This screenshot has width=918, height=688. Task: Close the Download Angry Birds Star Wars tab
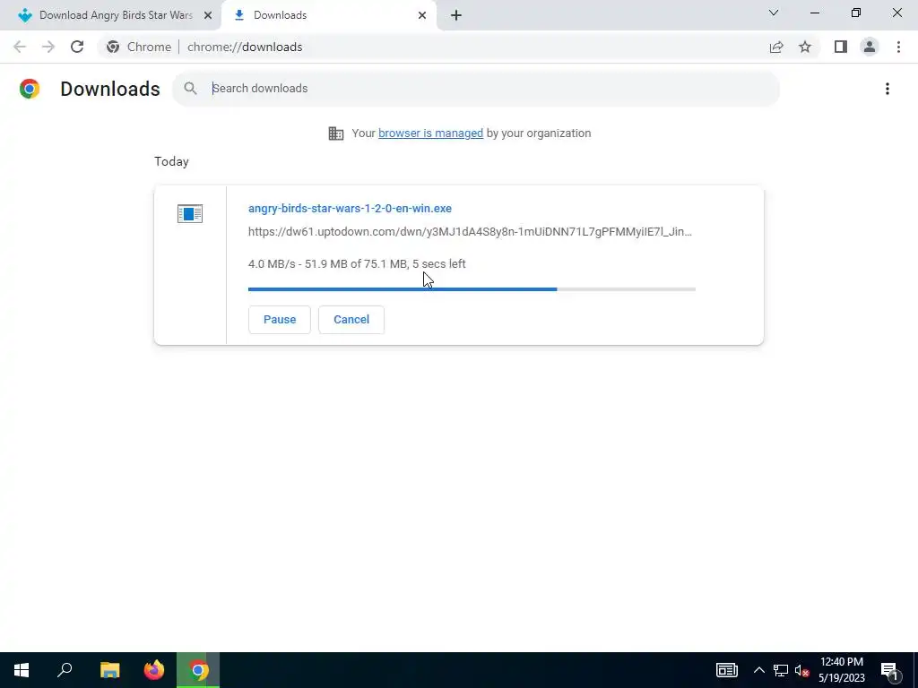click(x=207, y=15)
